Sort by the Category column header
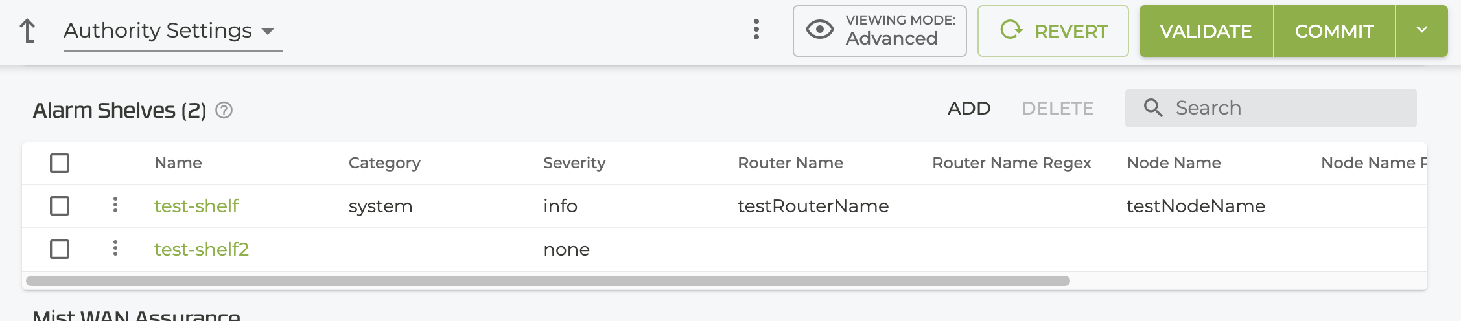1461x321 pixels. tap(384, 163)
